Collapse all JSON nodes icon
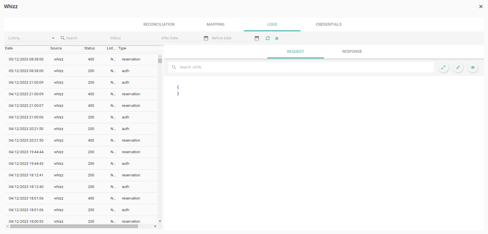Screen dimensions: 488x234 click(458, 67)
